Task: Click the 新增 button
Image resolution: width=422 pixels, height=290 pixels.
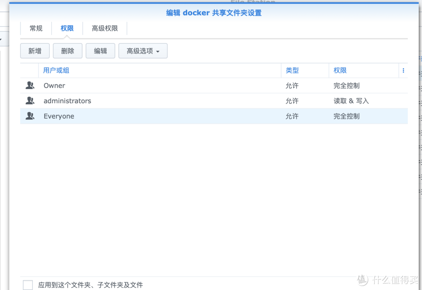Action: click(x=34, y=51)
